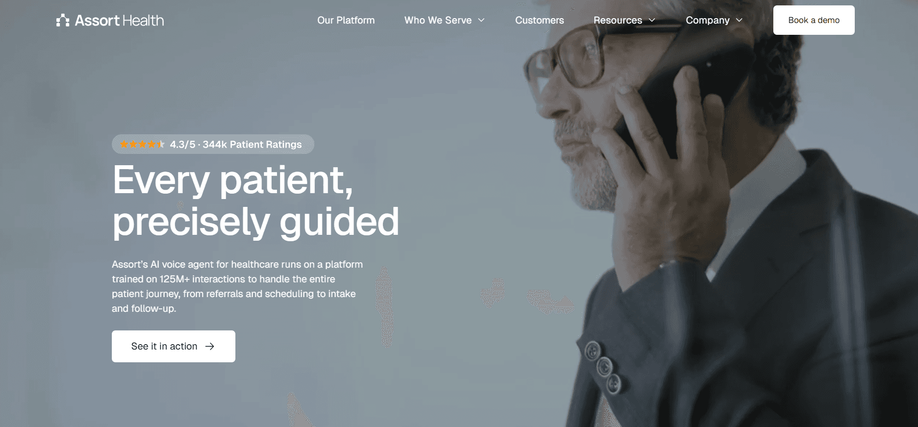Expand the Who We Serve chevron
The height and width of the screenshot is (427, 918).
(481, 20)
